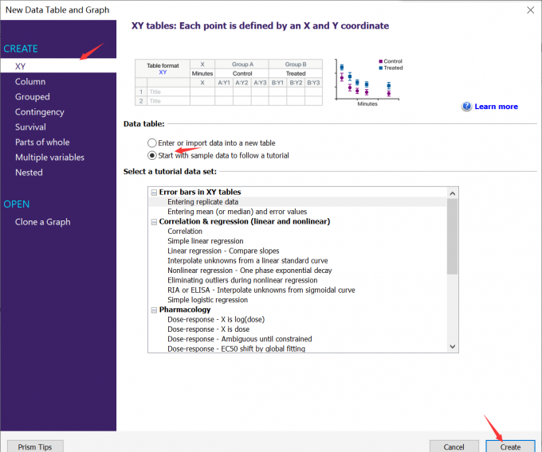Select XY table type in sidebar
The height and width of the screenshot is (452, 542).
coord(58,66)
